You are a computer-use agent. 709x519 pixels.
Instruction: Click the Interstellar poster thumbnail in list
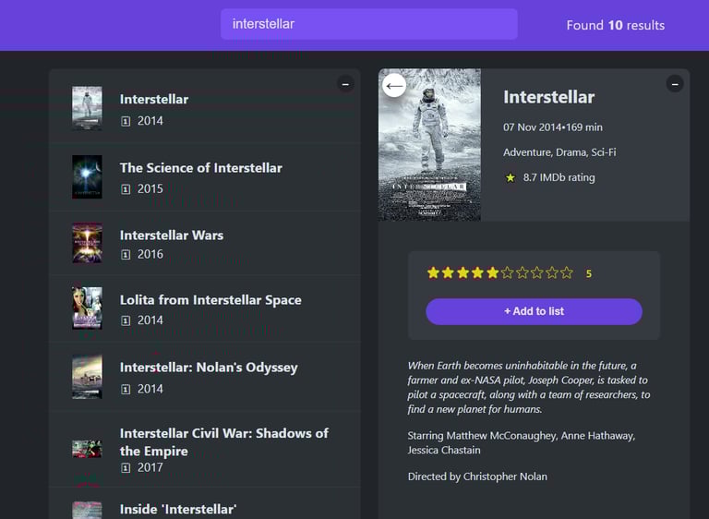coord(87,109)
